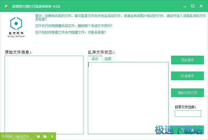Maximize the application window
This screenshot has height=140, width=208.
tap(193, 6)
